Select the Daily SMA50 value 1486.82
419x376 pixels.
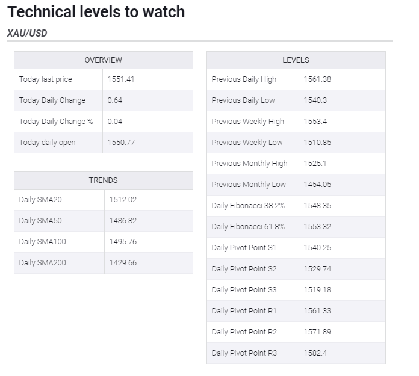coord(123,221)
